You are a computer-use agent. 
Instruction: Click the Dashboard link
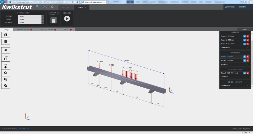click(230, 7)
